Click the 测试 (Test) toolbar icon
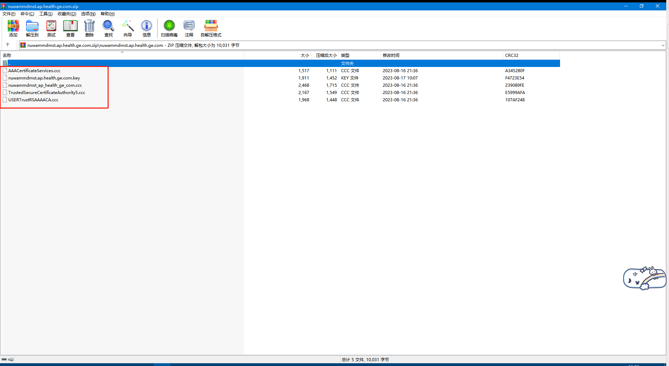The width and height of the screenshot is (669, 366). [x=51, y=28]
